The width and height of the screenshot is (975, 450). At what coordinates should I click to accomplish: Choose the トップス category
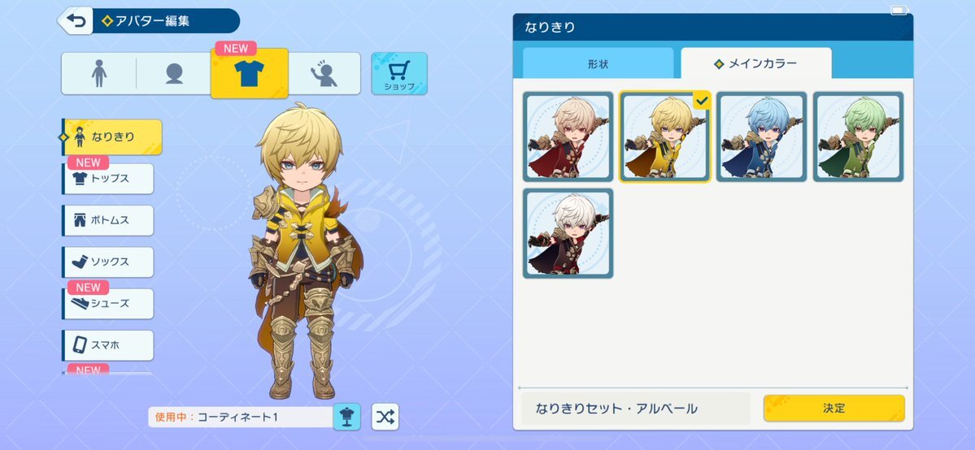tap(108, 179)
